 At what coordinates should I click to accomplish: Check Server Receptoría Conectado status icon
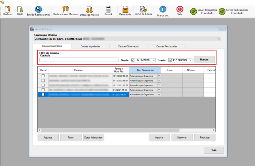click(x=193, y=11)
